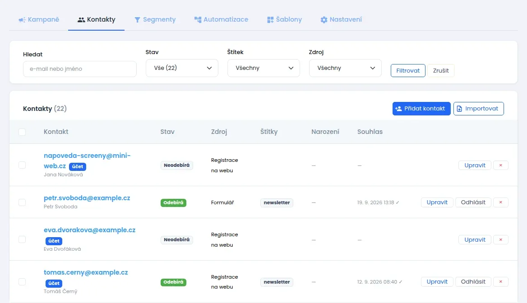
Task: Click the people icon beside Kontakty
Action: (81, 20)
